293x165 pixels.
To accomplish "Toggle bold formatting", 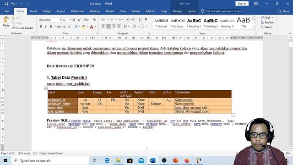I will [41, 27].
